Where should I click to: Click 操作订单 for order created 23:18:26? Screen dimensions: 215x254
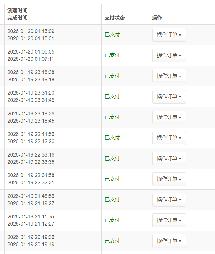(169, 117)
